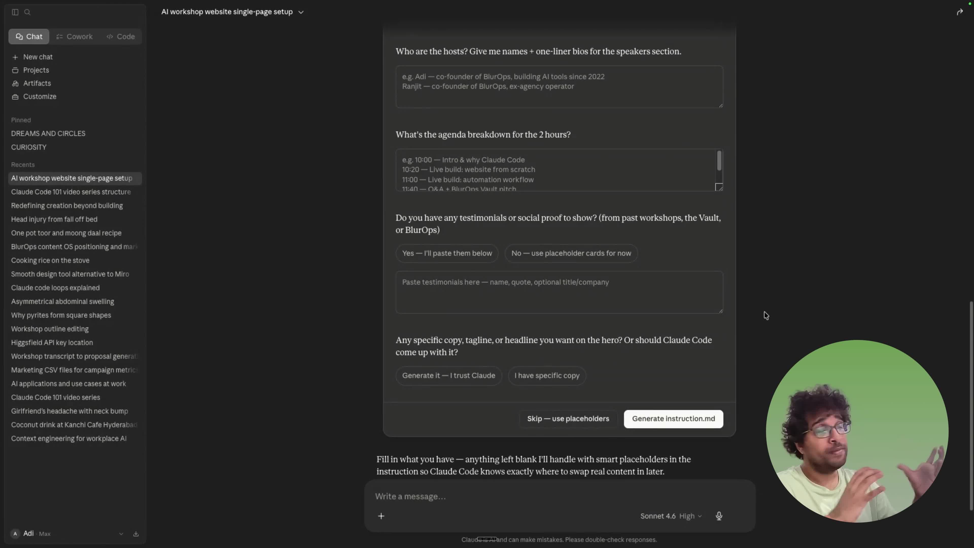Open the Sonnet 4.6 High model selector
This screenshot has height=548, width=974.
click(671, 516)
